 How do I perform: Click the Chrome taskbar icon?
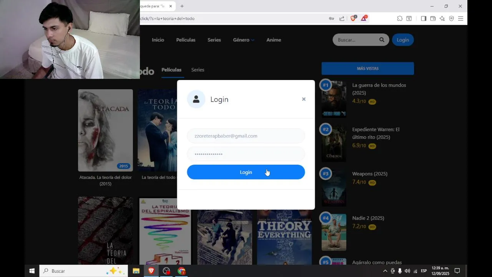pyautogui.click(x=181, y=271)
